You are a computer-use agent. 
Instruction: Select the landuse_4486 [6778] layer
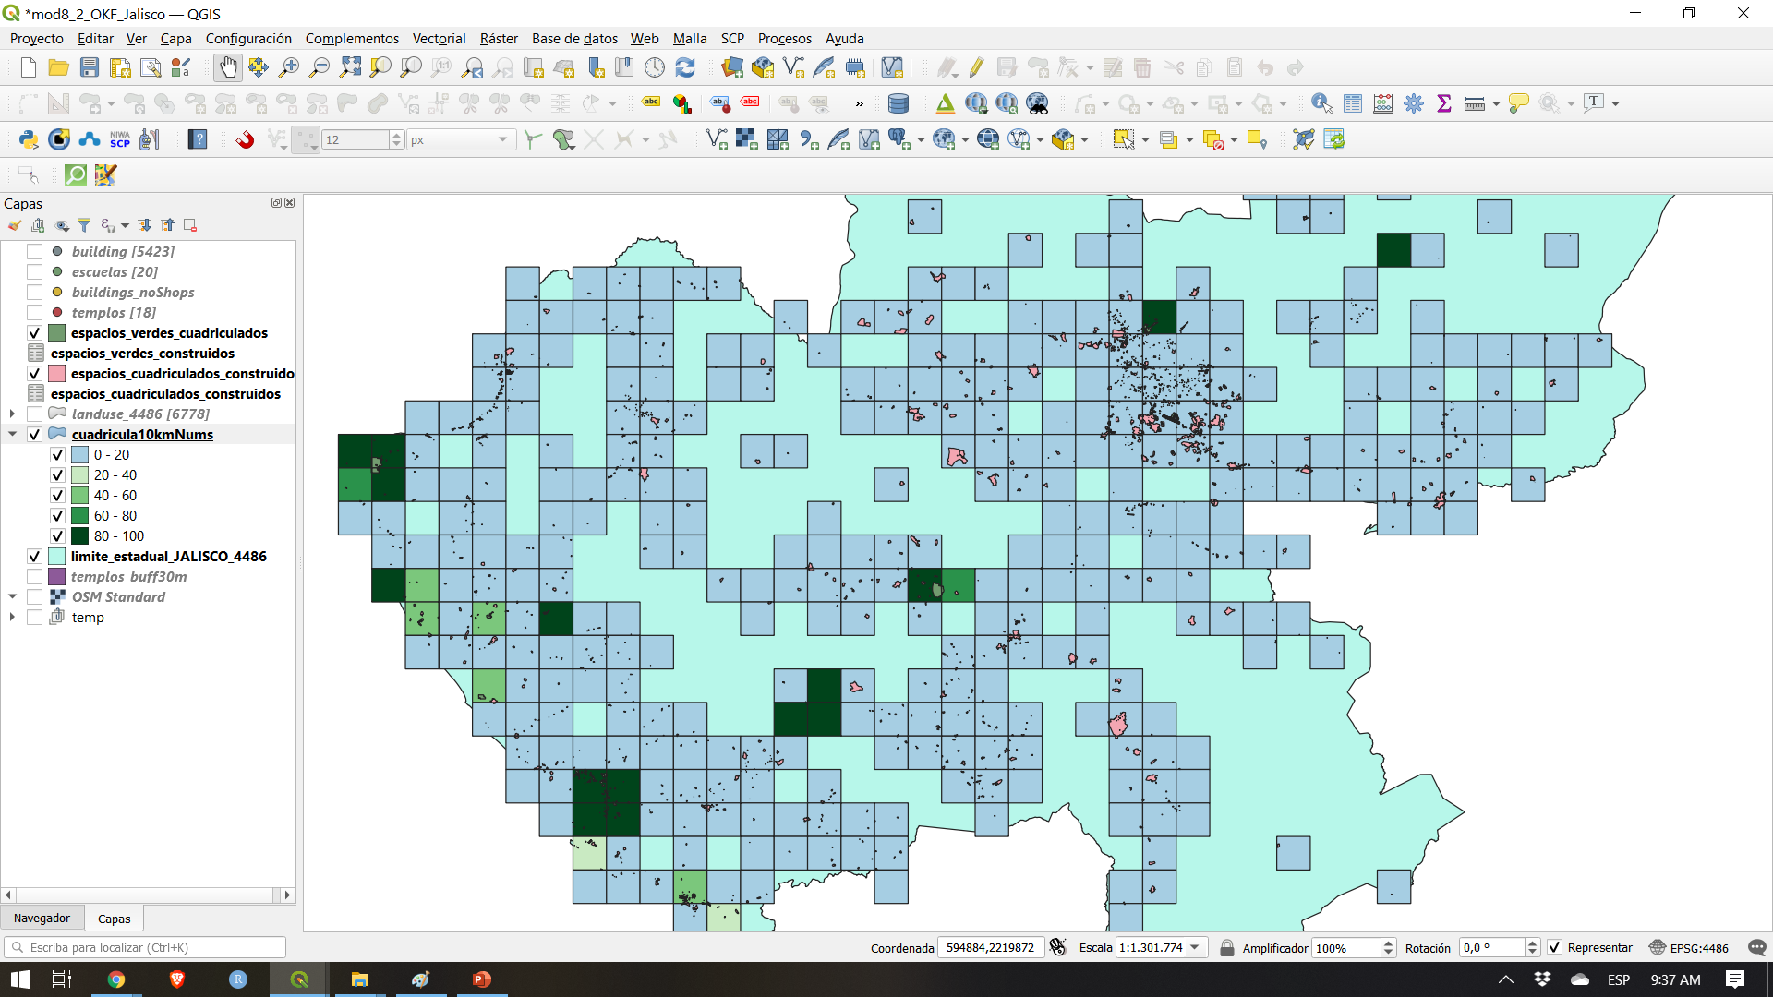tap(140, 414)
